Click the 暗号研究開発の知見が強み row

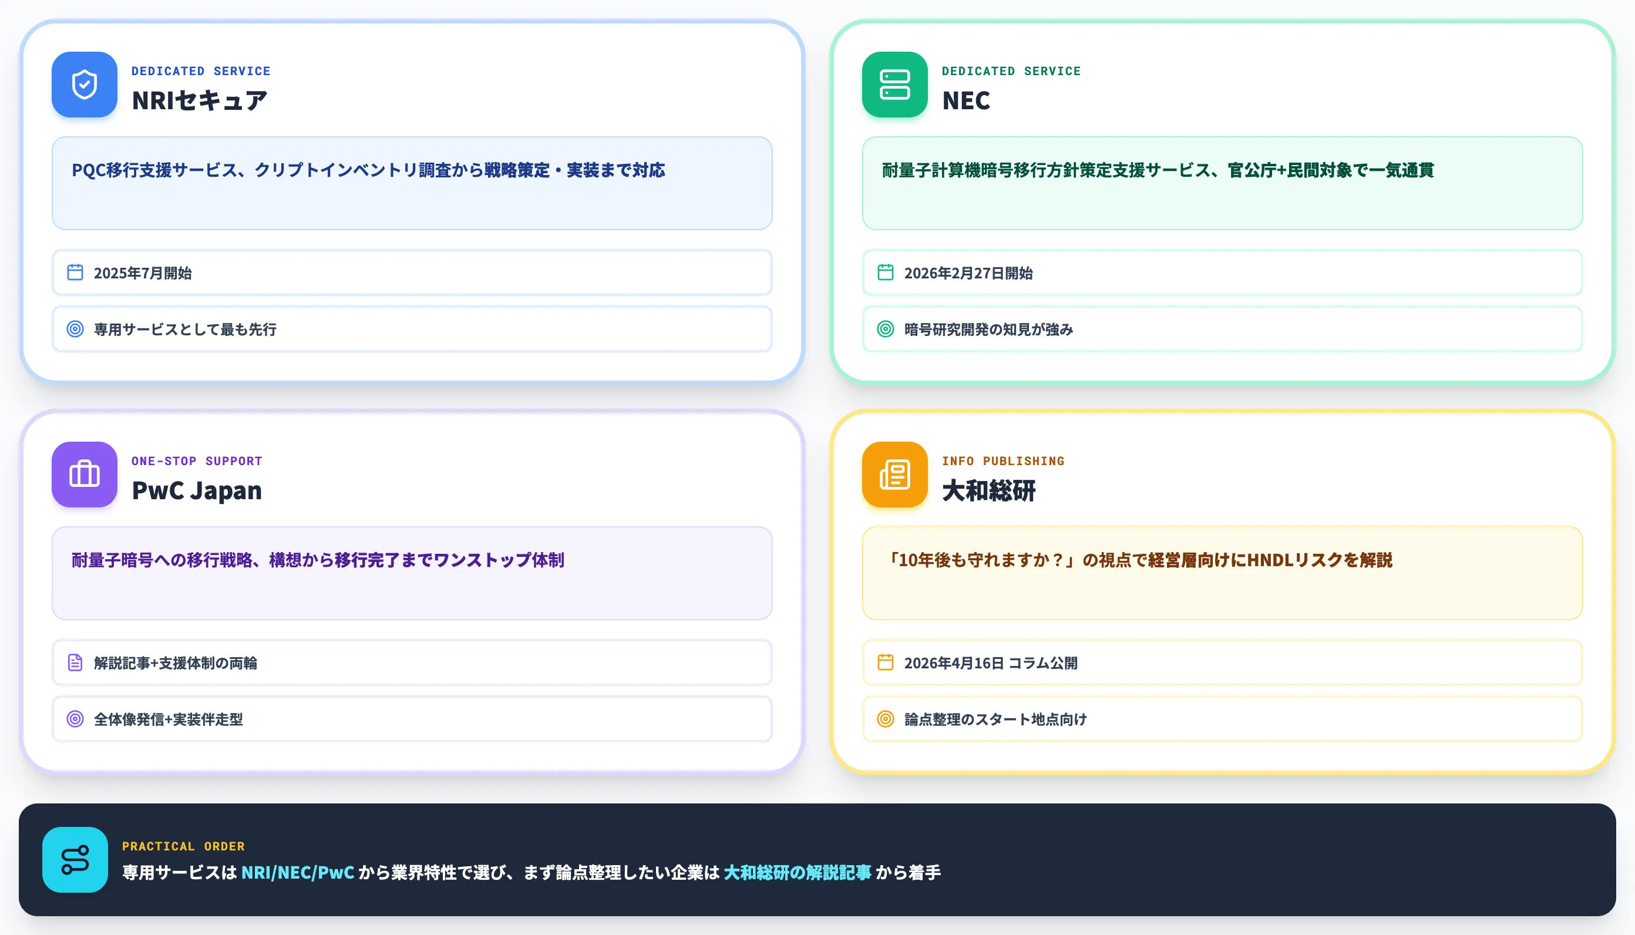coord(1222,329)
